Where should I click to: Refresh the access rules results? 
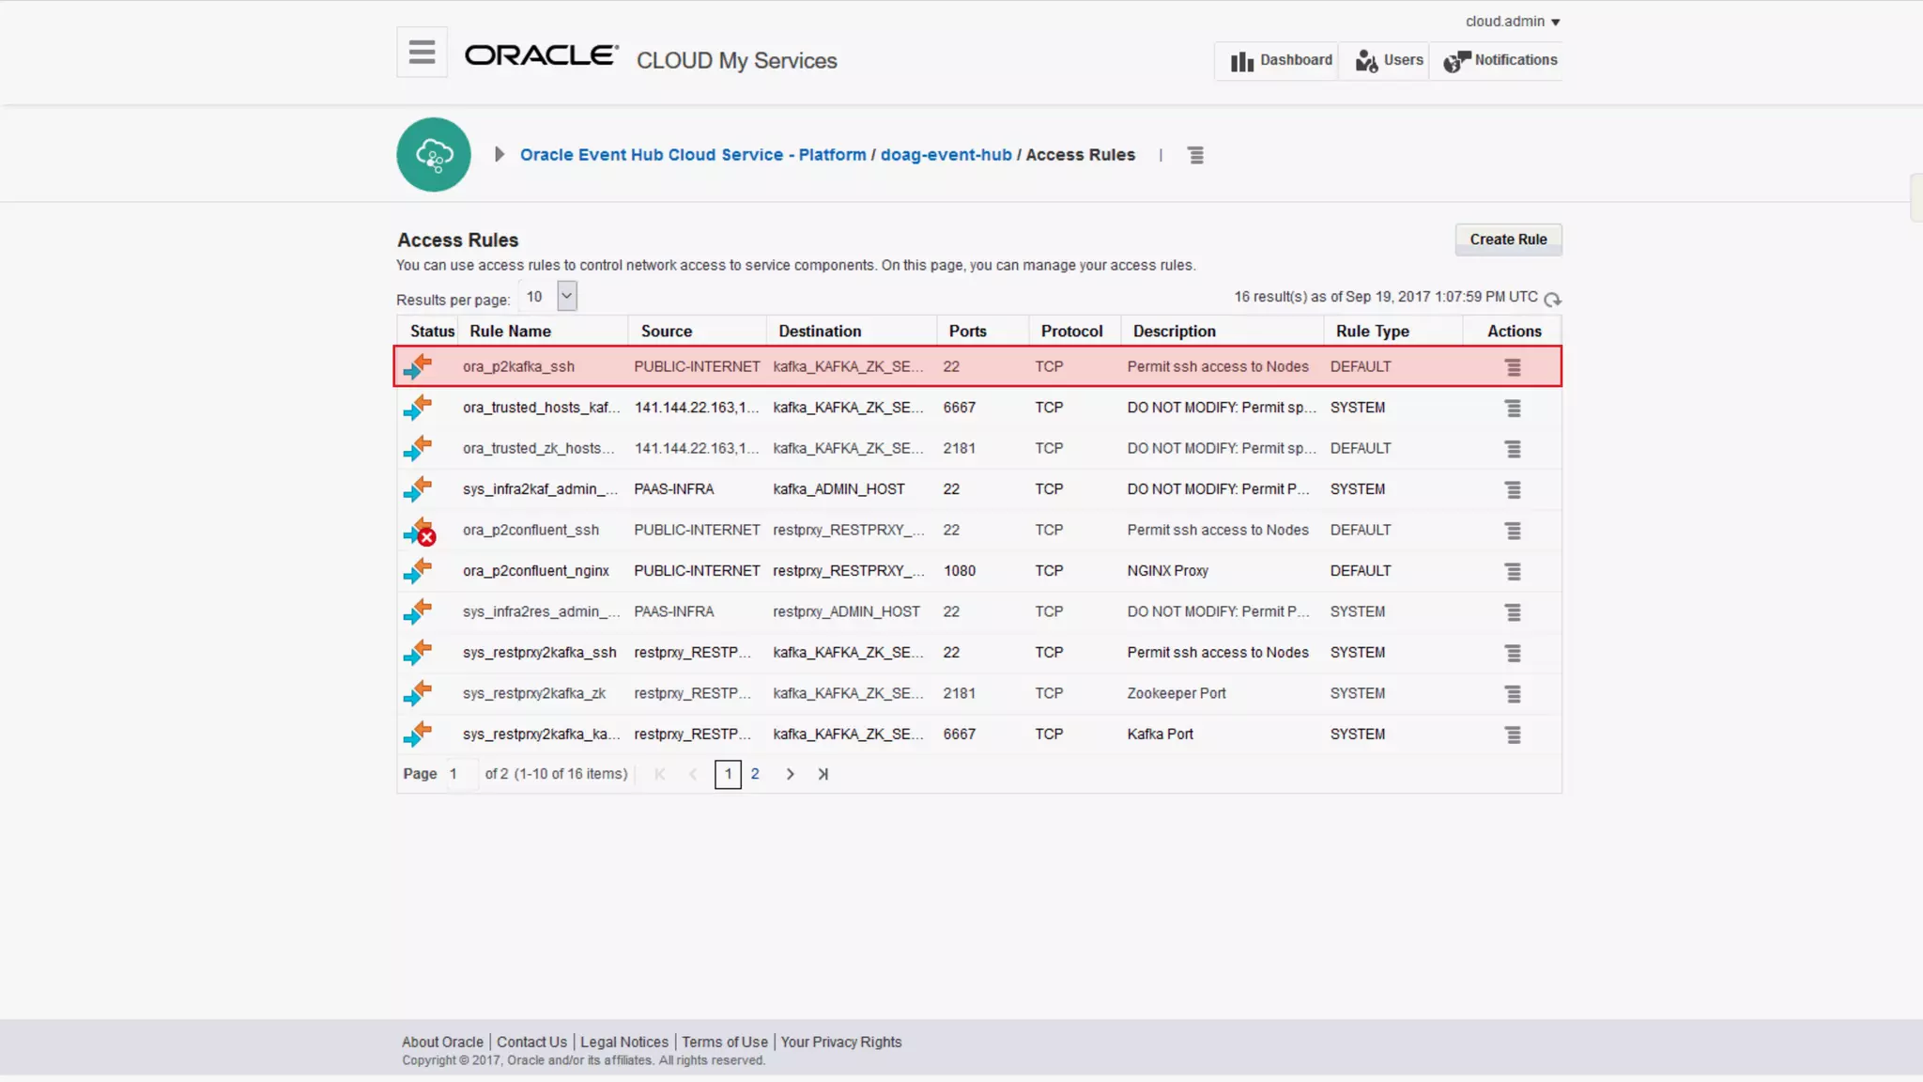[1552, 299]
